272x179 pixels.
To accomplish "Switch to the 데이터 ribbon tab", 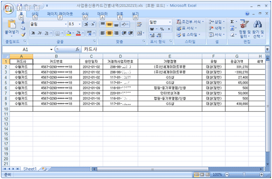I will click(x=102, y=14).
